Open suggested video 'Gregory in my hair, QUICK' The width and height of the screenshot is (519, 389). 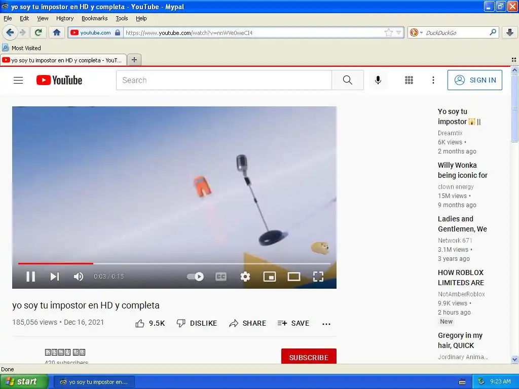460,340
